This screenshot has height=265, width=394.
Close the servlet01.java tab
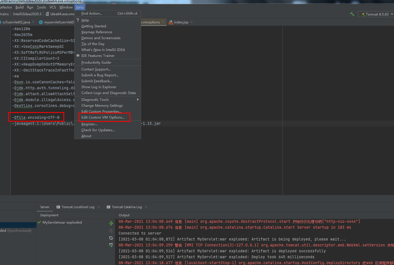(x=33, y=22)
